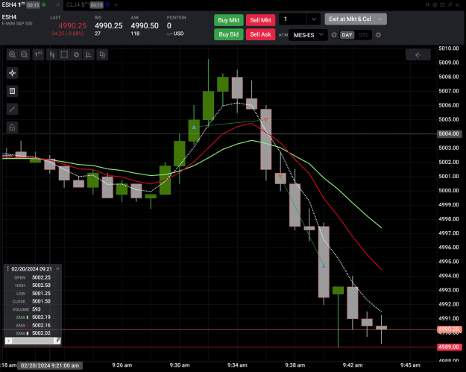Activate the dashed rectangle selection tool
This screenshot has height=372, width=466.
coord(64,54)
